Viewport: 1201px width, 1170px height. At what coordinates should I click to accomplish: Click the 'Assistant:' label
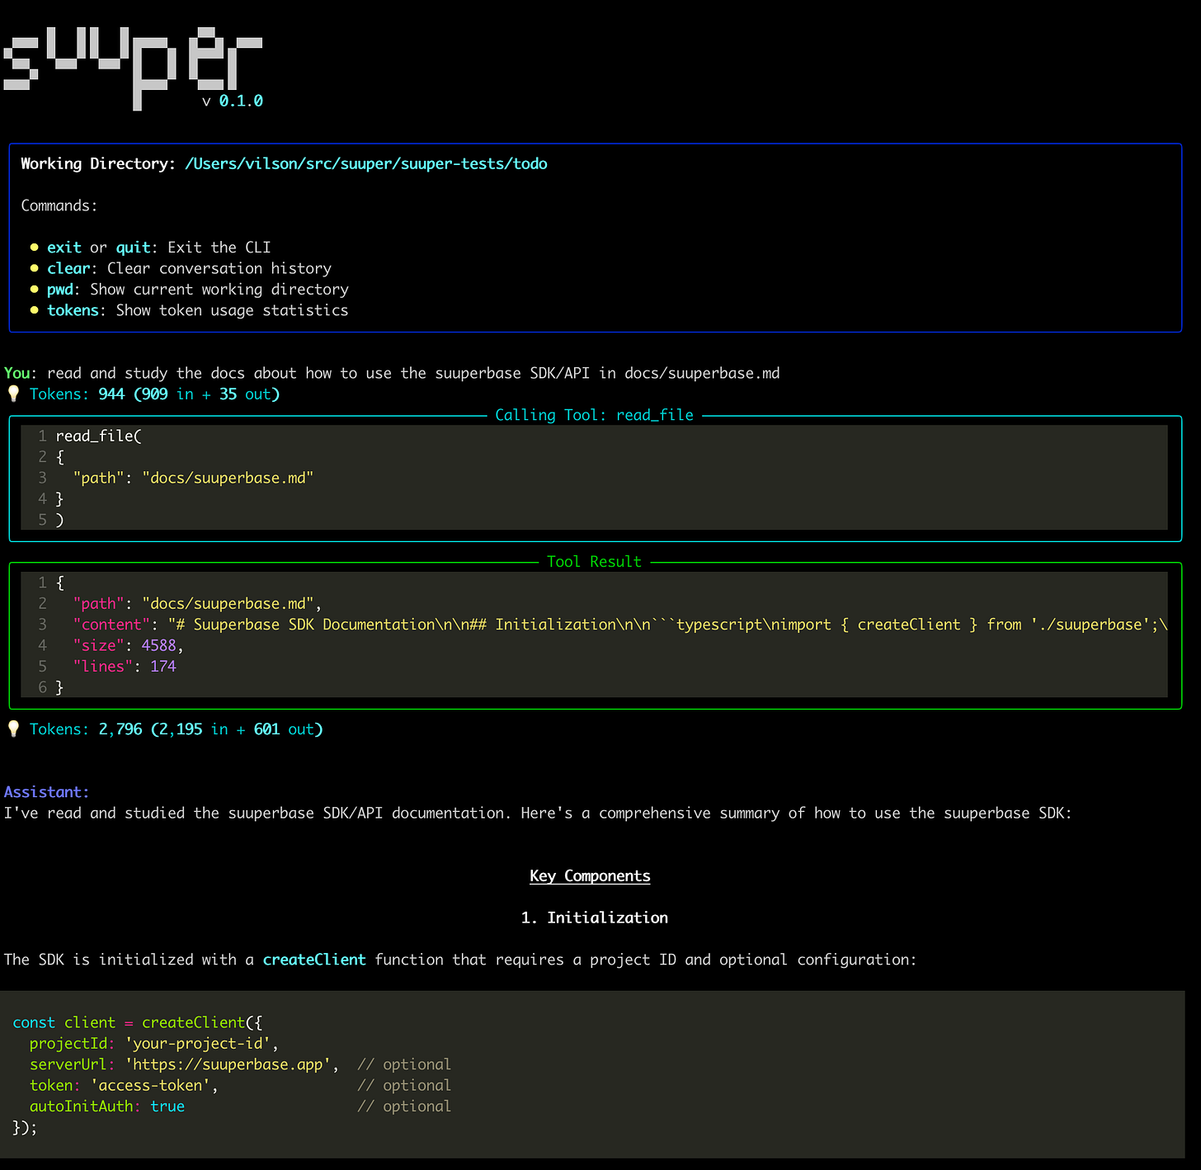[x=47, y=792]
